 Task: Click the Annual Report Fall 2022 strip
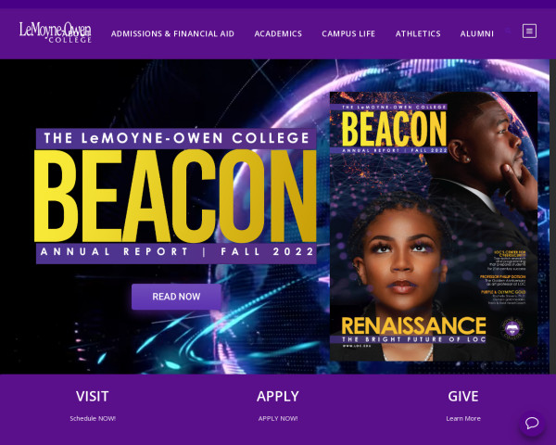coord(177,252)
